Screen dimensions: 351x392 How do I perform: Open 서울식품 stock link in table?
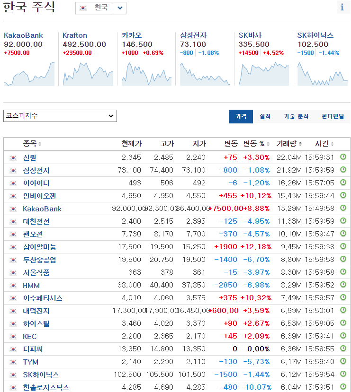point(36,272)
